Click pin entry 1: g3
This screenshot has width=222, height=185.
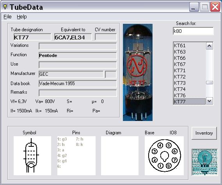[62, 139]
